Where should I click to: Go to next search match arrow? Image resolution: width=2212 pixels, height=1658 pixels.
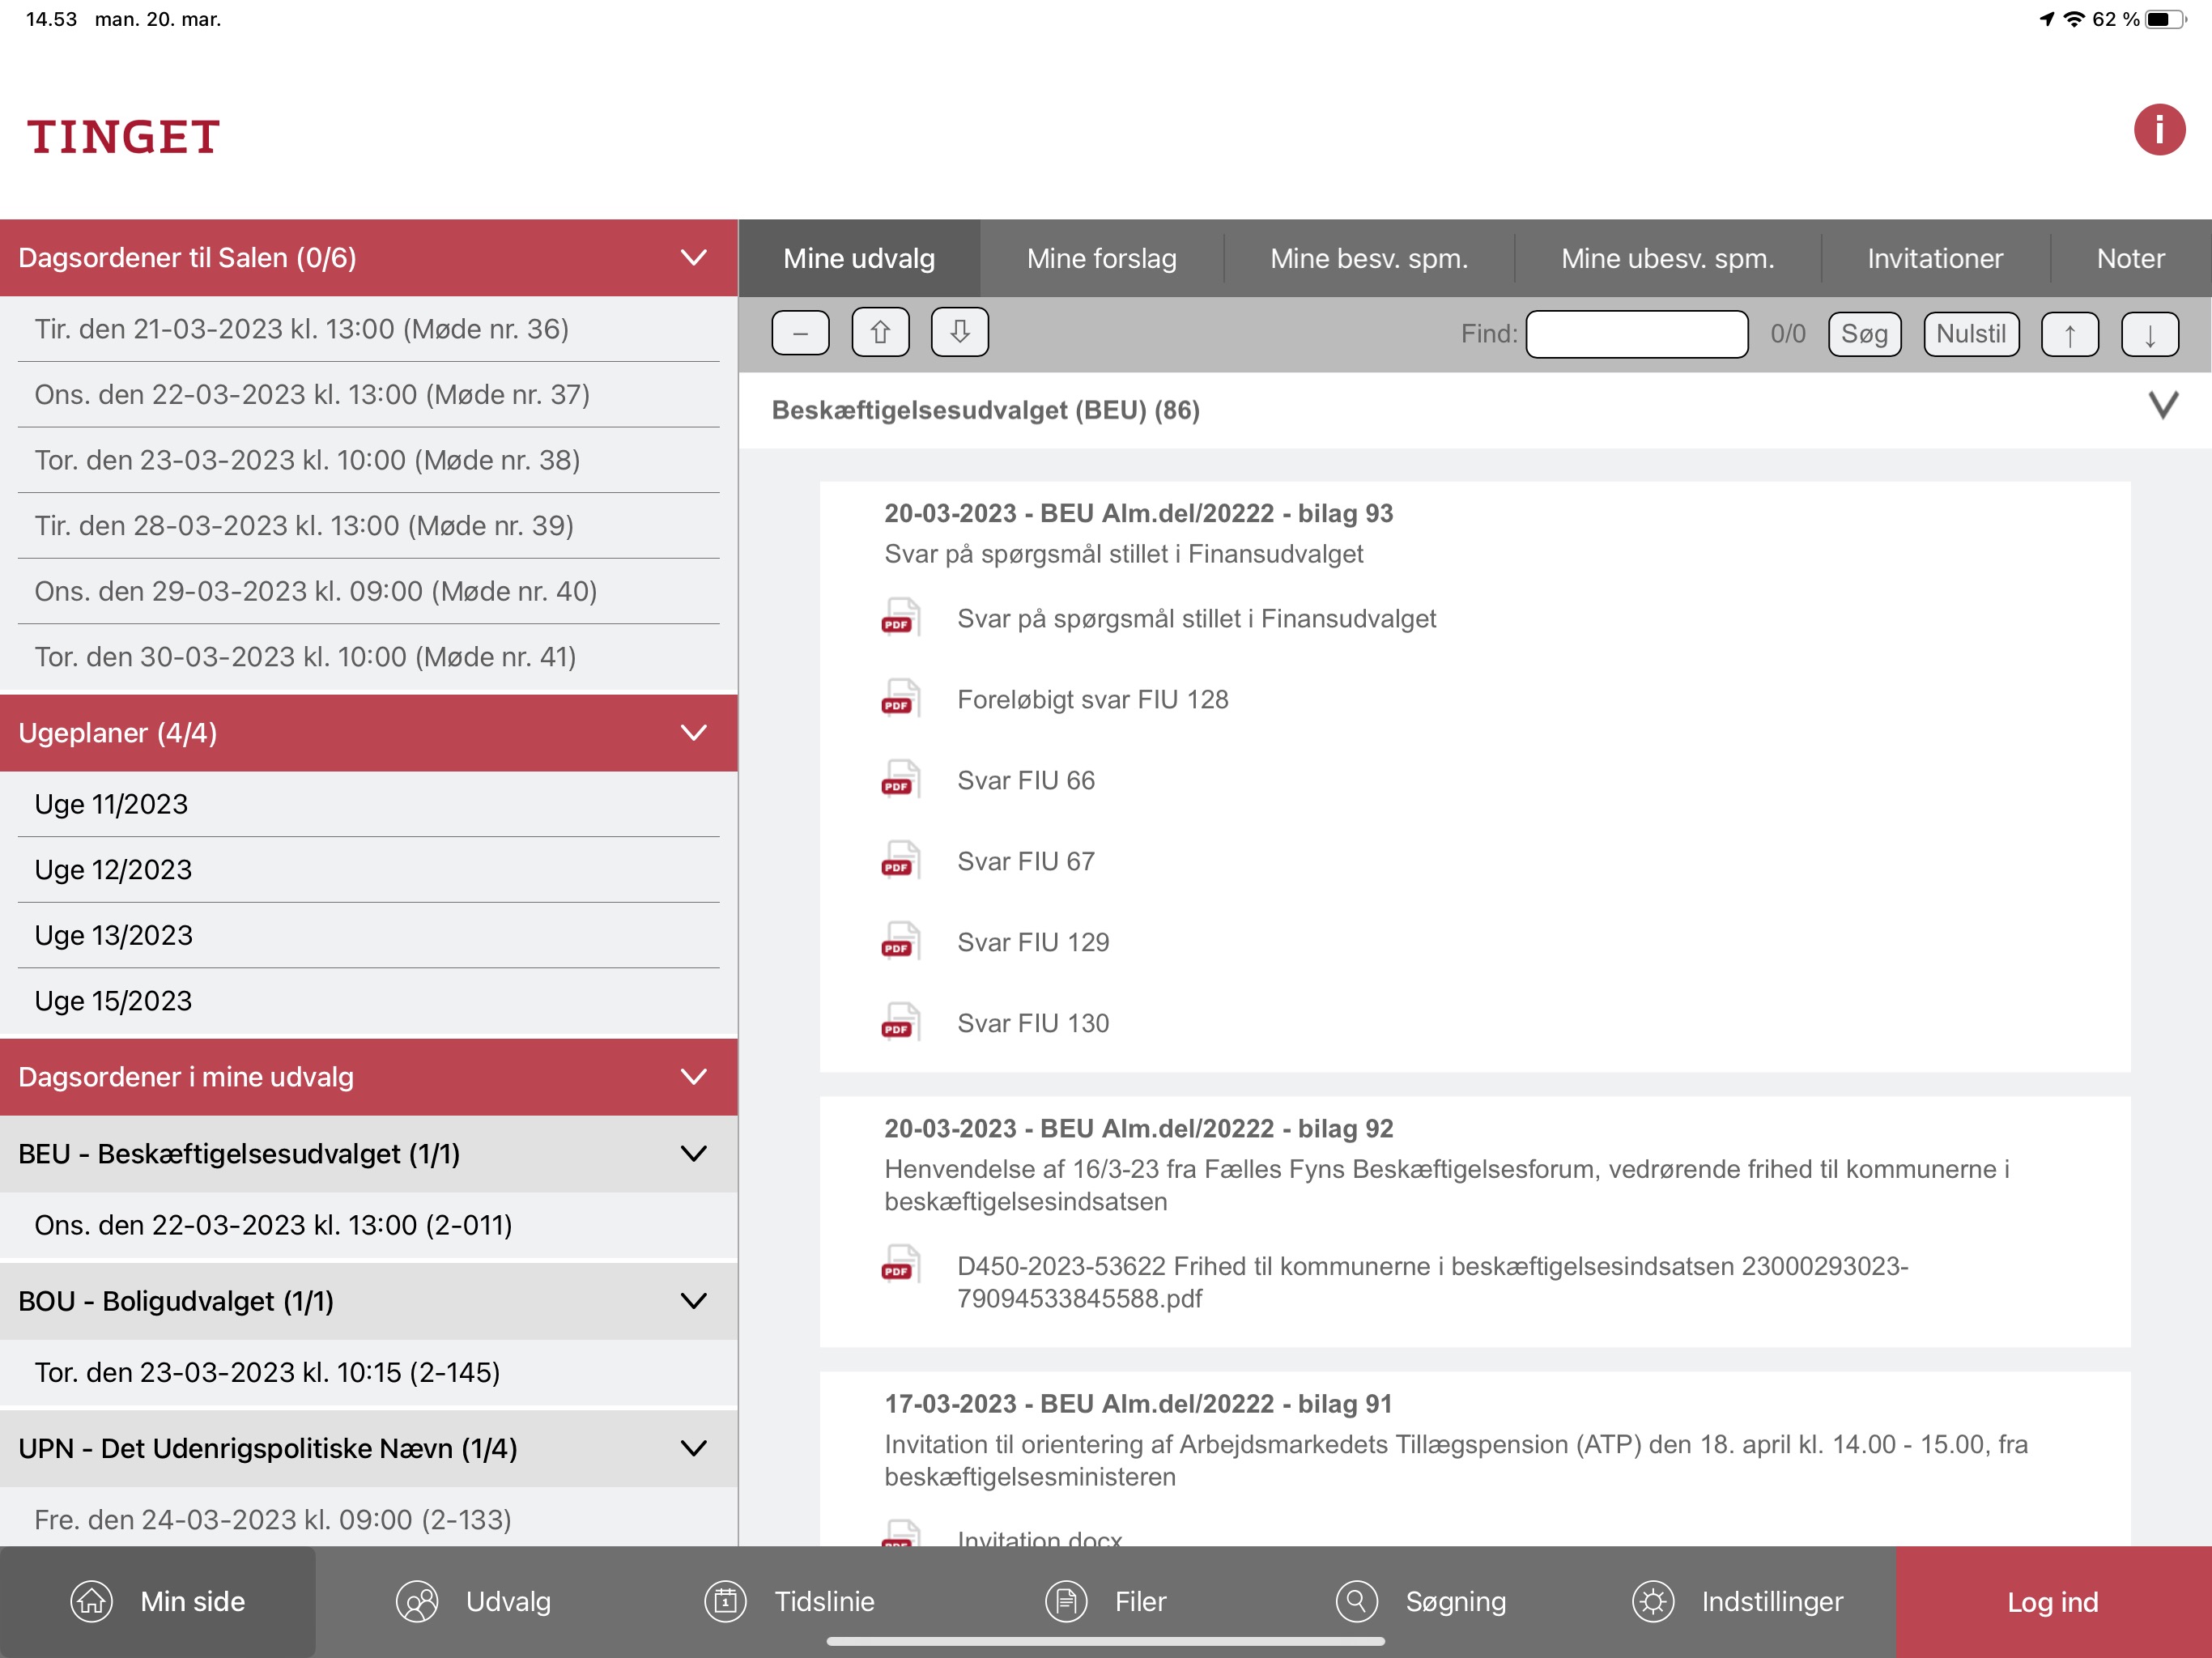point(2149,334)
